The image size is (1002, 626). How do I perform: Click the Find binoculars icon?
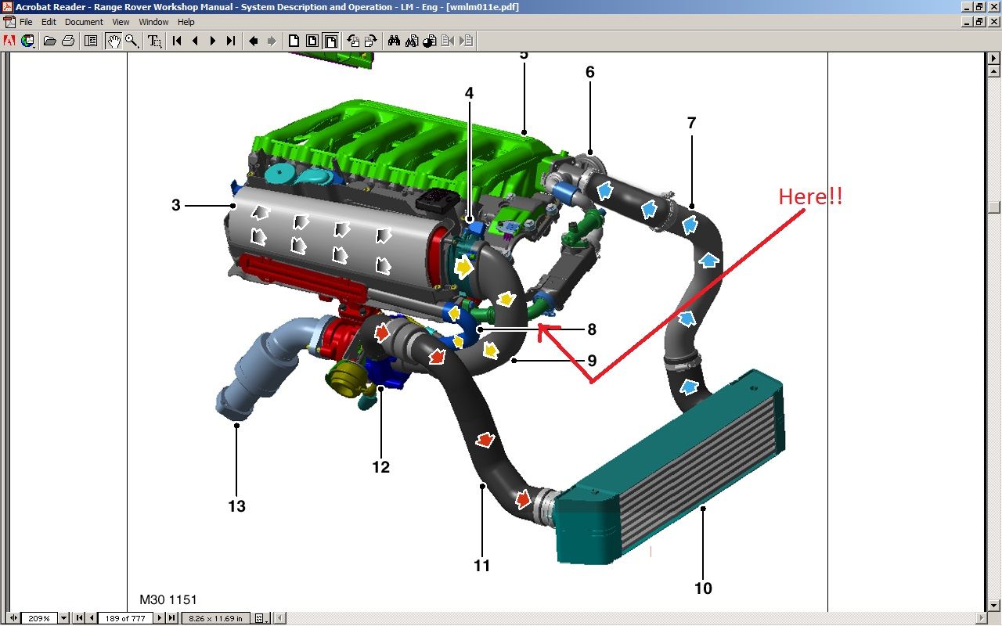[x=394, y=41]
